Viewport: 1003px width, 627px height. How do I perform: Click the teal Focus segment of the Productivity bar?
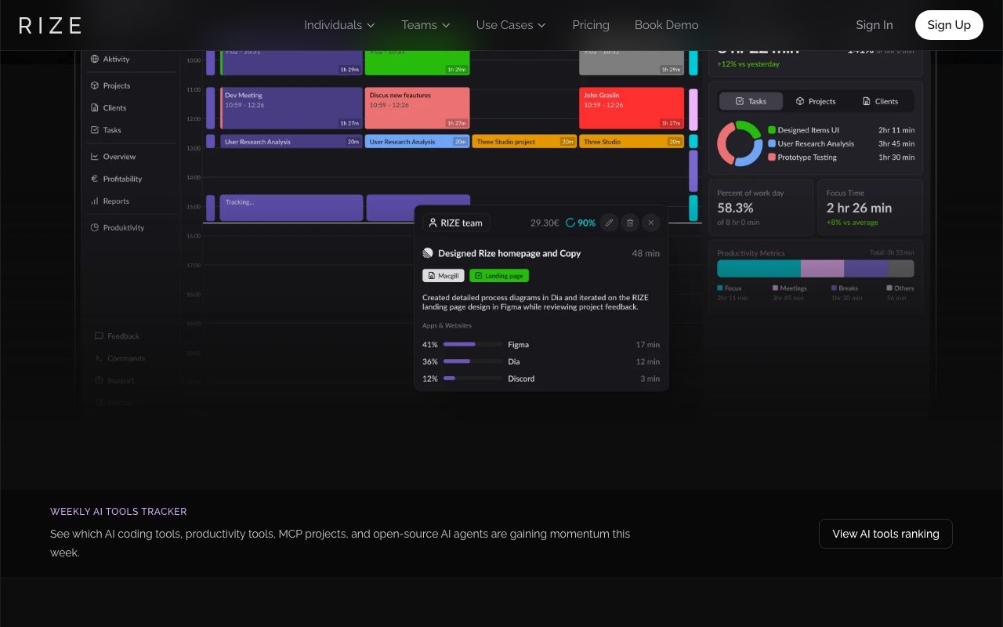coord(759,269)
